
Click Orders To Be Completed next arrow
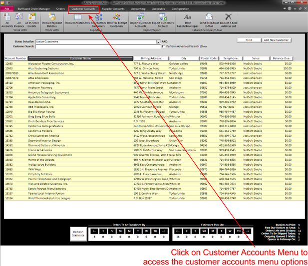[164, 231]
